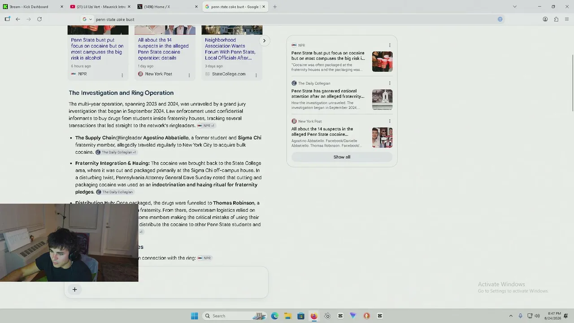
Task: Open the list all tabs dropdown
Action: pos(515,7)
